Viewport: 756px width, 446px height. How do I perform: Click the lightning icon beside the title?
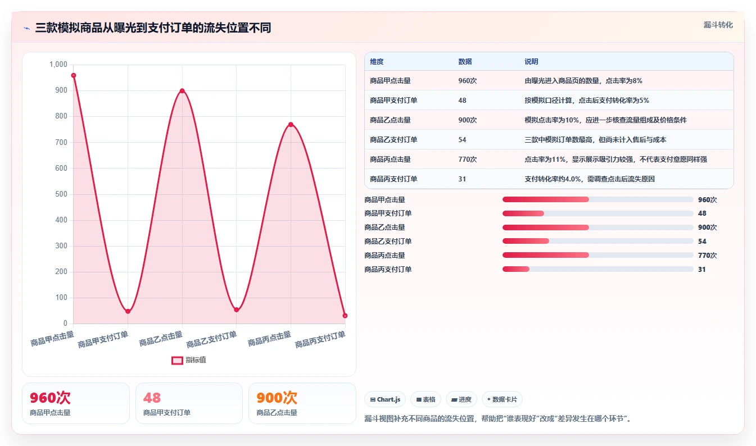[x=26, y=28]
